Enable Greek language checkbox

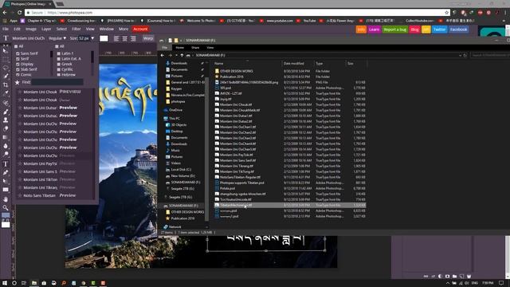click(59, 64)
